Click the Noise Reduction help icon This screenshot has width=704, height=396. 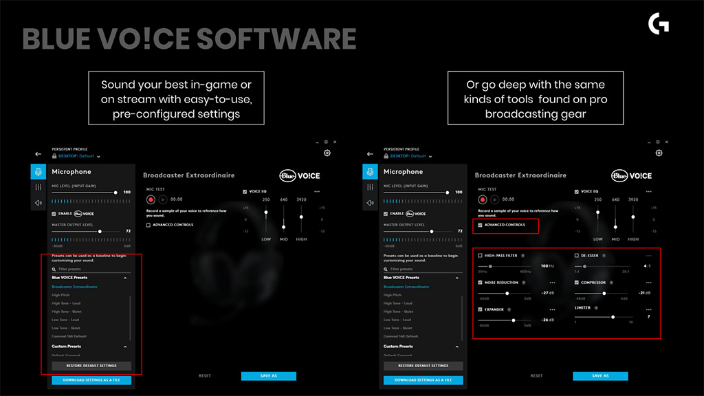coord(524,283)
